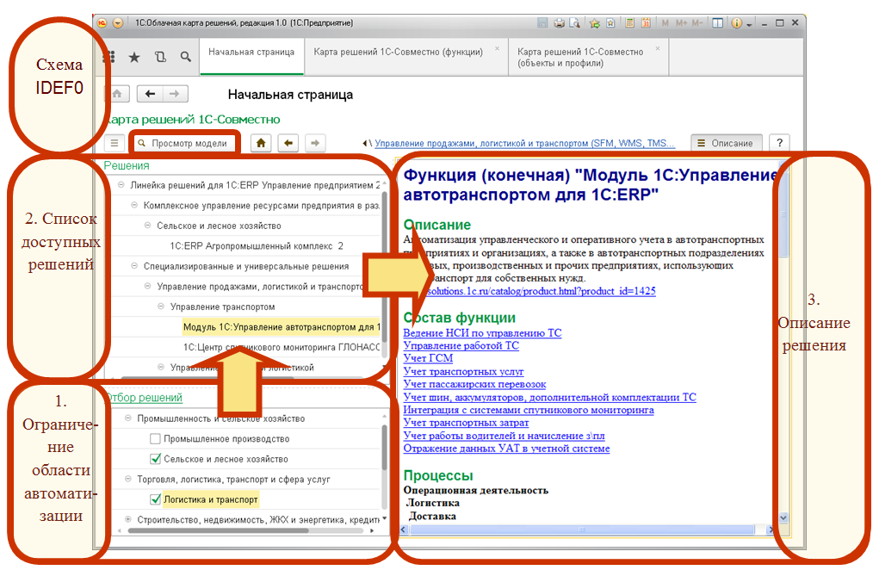The image size is (879, 570).
Task: Open history icon in the tools panel
Action: 160,57
